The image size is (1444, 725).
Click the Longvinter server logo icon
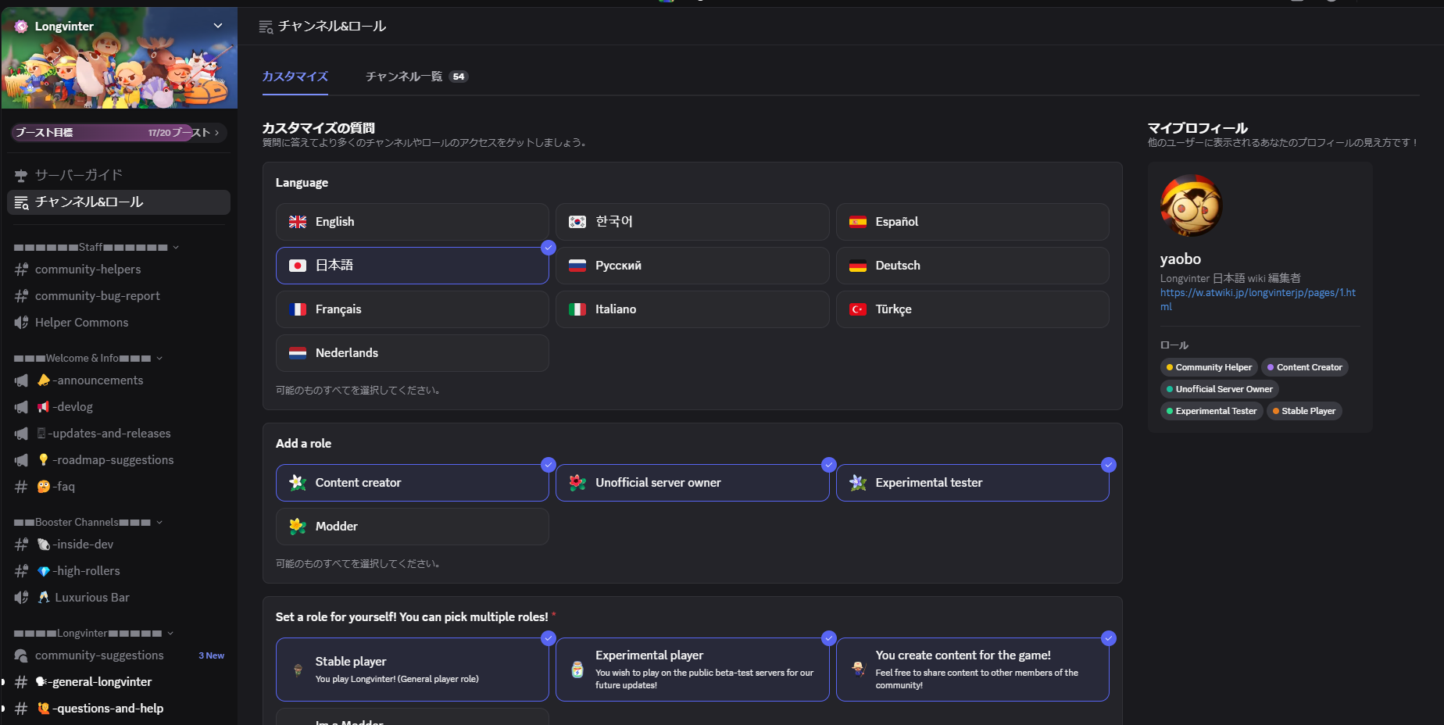point(21,27)
